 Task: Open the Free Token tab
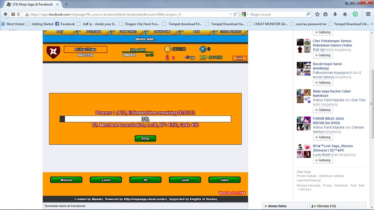pos(128,32)
